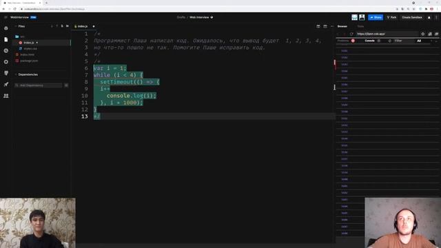Open the Live collaboration people icon

point(6,96)
